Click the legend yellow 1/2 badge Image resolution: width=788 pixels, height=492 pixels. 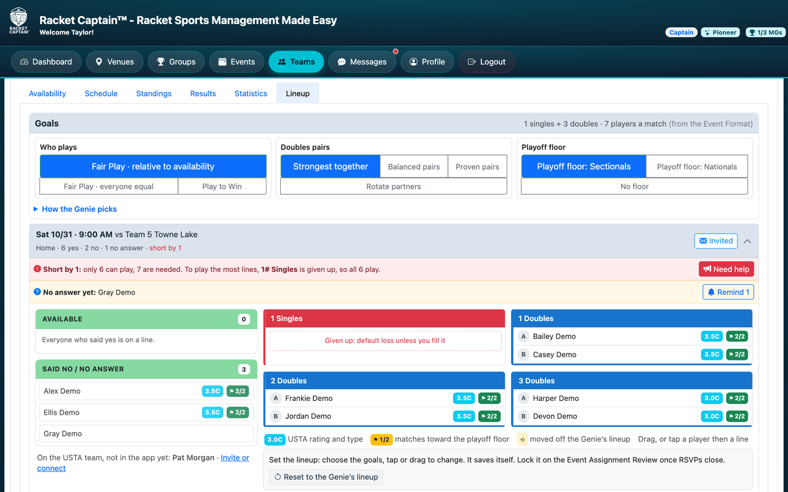click(381, 439)
